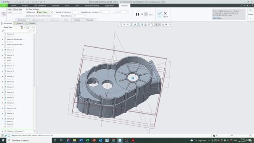Click the pattern table grid icon
The height and width of the screenshot is (143, 254).
(4, 14)
